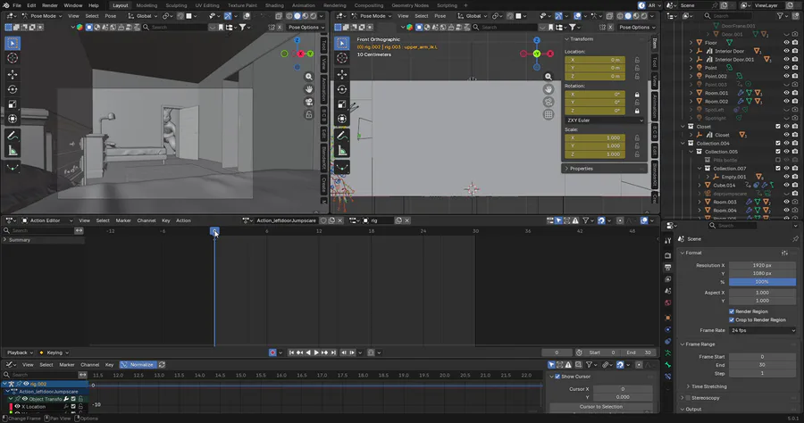Select the Select Box tool in right viewport
804x423 pixels.
342,43
